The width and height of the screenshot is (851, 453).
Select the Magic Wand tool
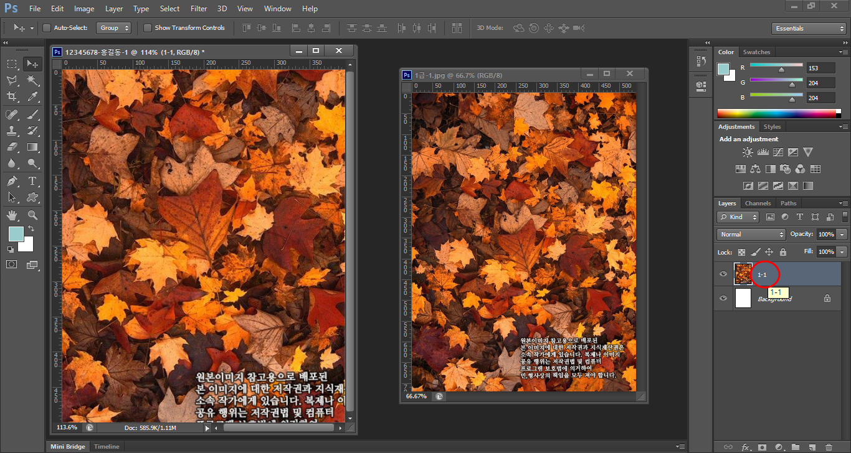32,80
